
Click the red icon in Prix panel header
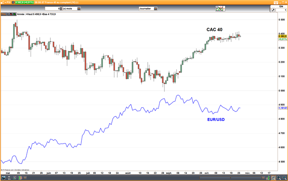pos(11,14)
